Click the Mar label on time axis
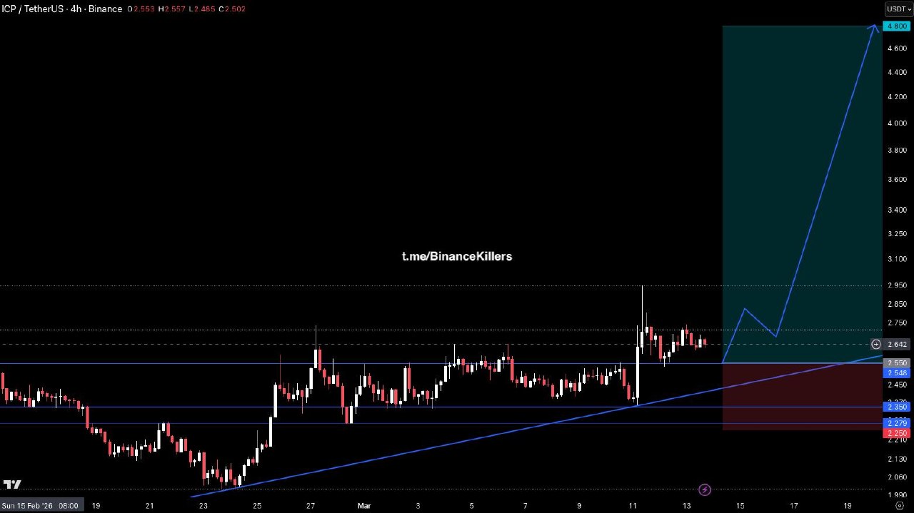Screen dimensions: 914x513 coord(363,506)
